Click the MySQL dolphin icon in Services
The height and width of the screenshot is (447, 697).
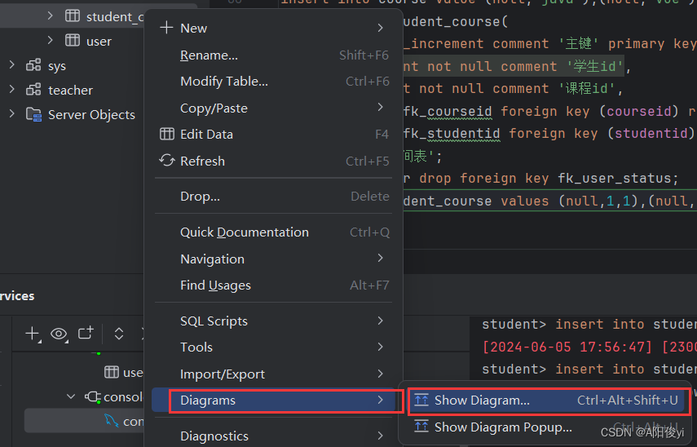[111, 420]
